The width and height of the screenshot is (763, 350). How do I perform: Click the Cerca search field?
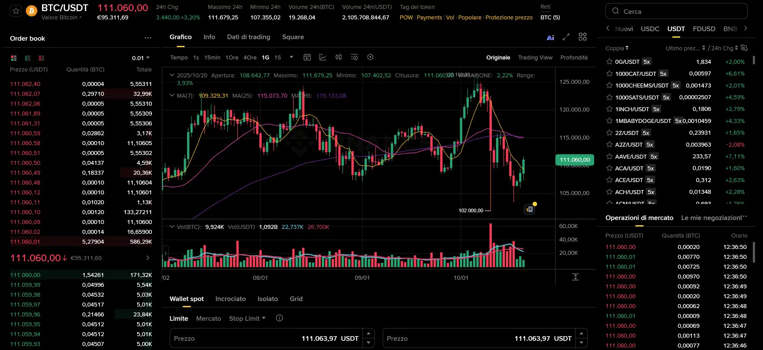[x=676, y=11]
